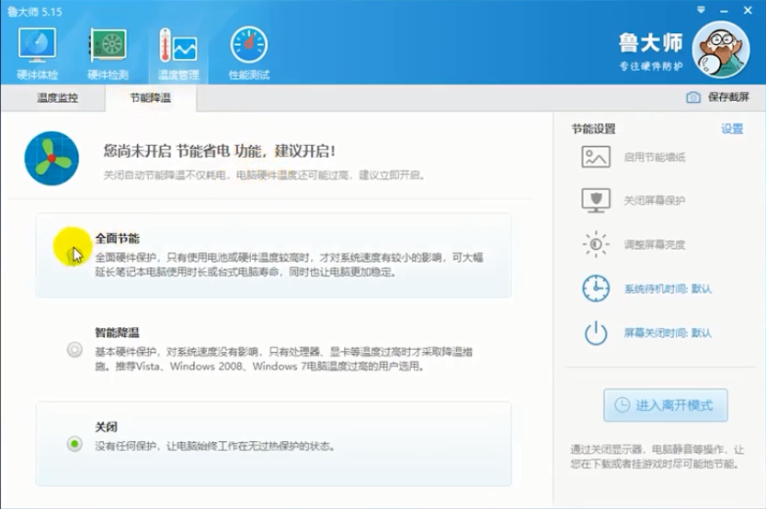Click the 系统待机时间 clock icon
Viewport: 766px width, 509px height.
coord(596,288)
